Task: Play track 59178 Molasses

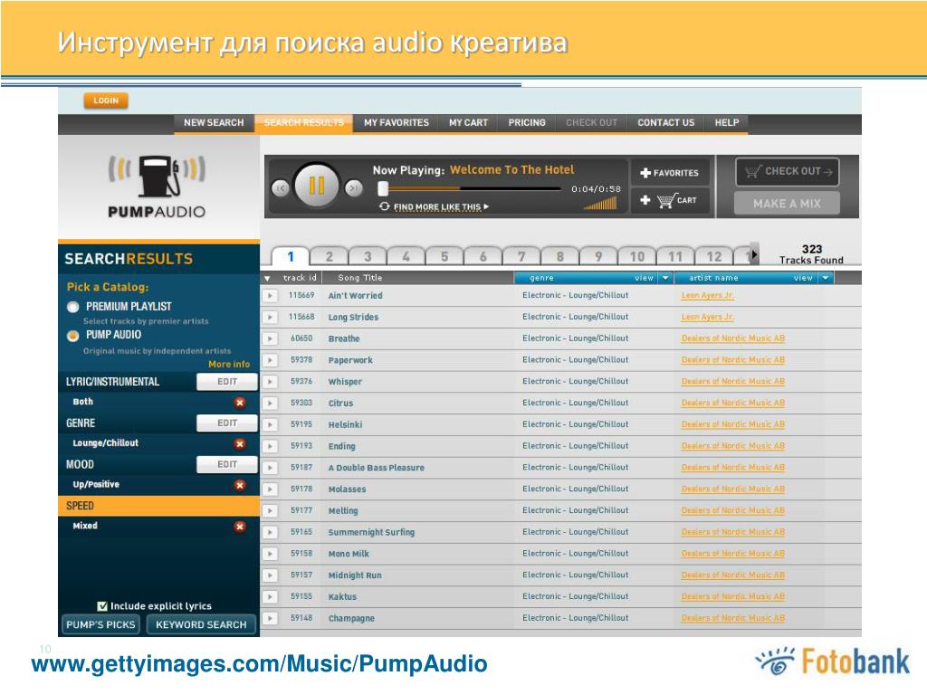Action: click(x=270, y=490)
